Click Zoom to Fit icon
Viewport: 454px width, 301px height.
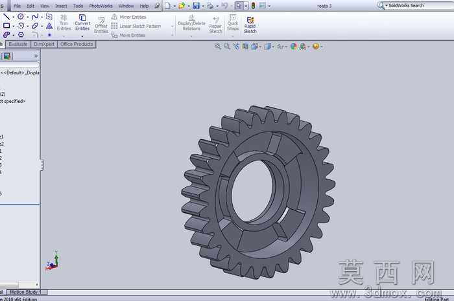point(217,46)
